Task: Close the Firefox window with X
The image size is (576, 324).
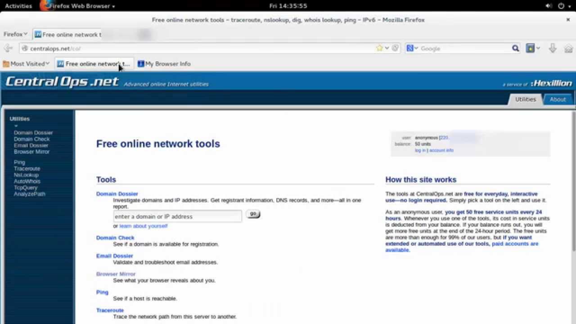Action: tap(568, 19)
